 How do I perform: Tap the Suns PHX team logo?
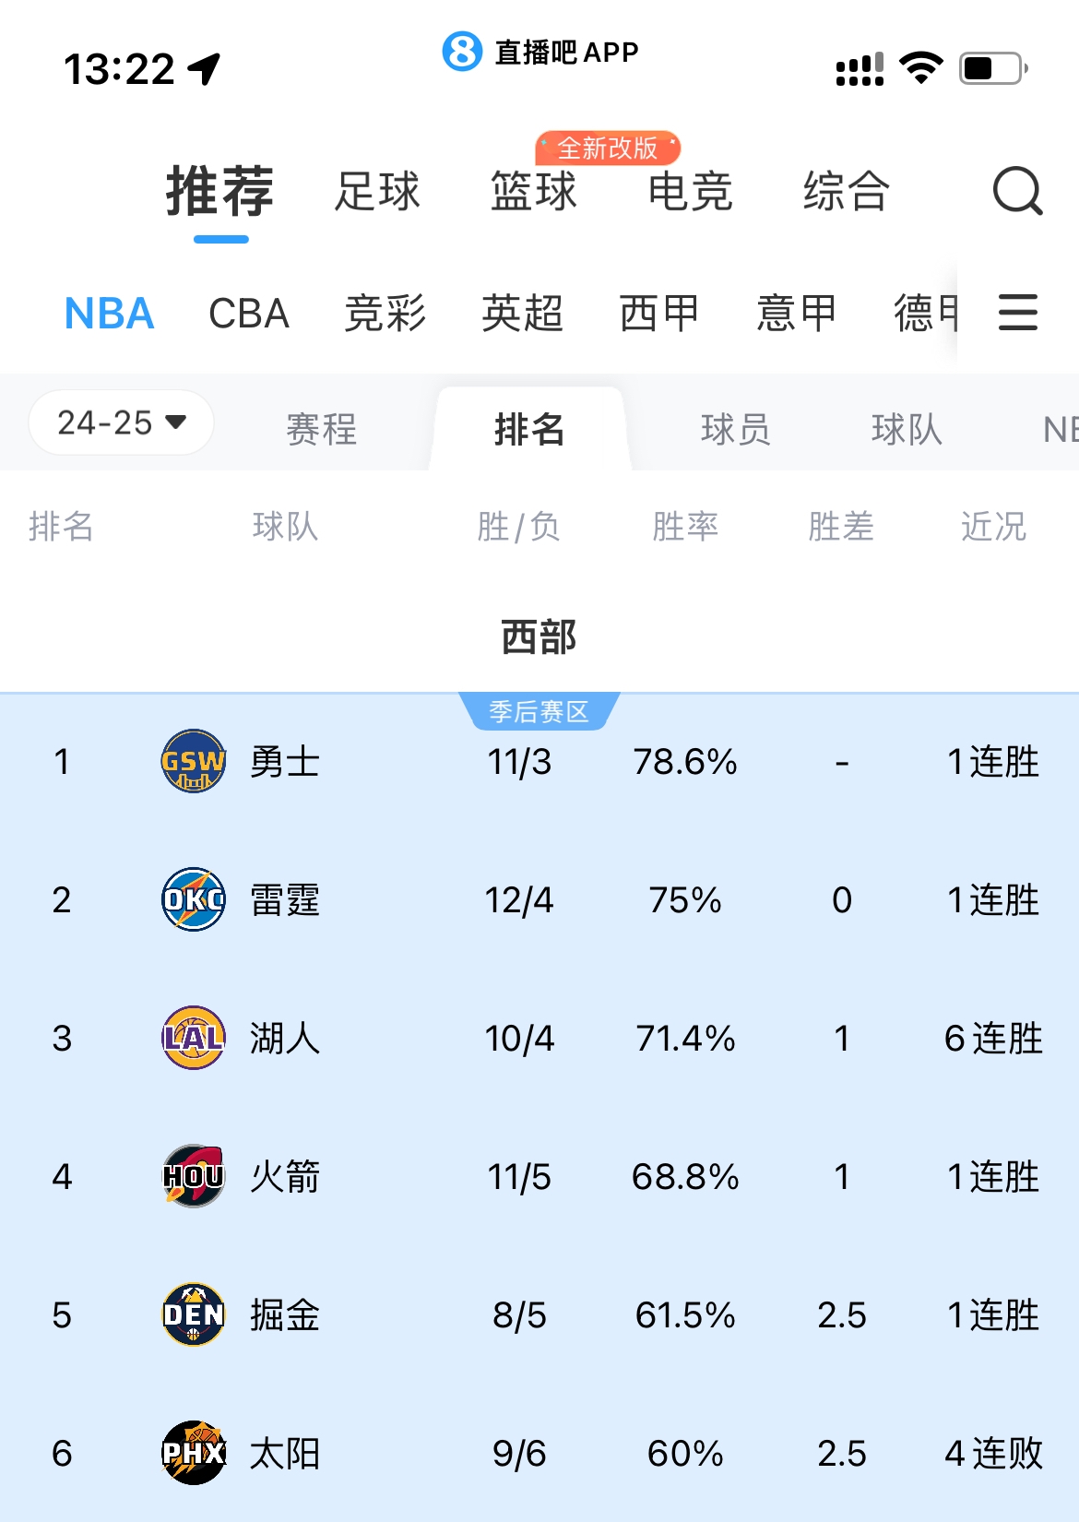tap(194, 1453)
